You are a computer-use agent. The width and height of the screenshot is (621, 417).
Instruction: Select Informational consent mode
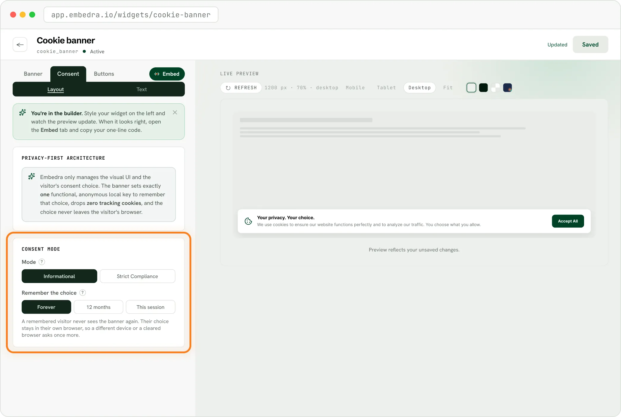59,276
